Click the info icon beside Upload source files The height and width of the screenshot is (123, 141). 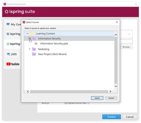coord(88,103)
